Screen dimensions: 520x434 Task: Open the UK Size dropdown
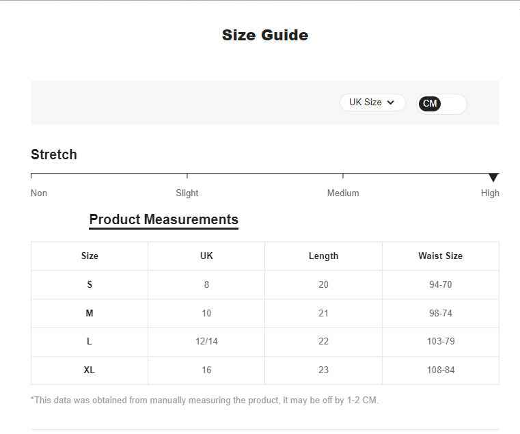[372, 103]
